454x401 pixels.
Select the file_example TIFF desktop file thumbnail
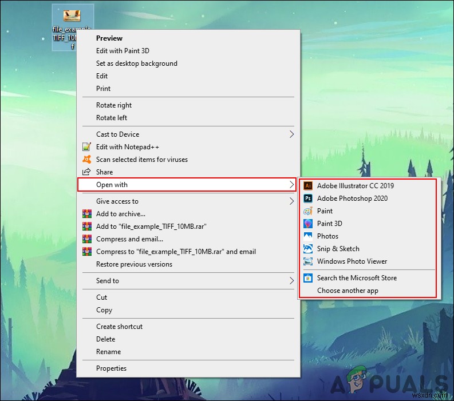coord(72,16)
